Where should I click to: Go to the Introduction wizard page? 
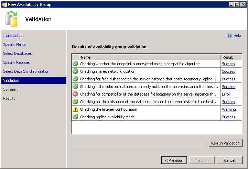tap(13, 36)
